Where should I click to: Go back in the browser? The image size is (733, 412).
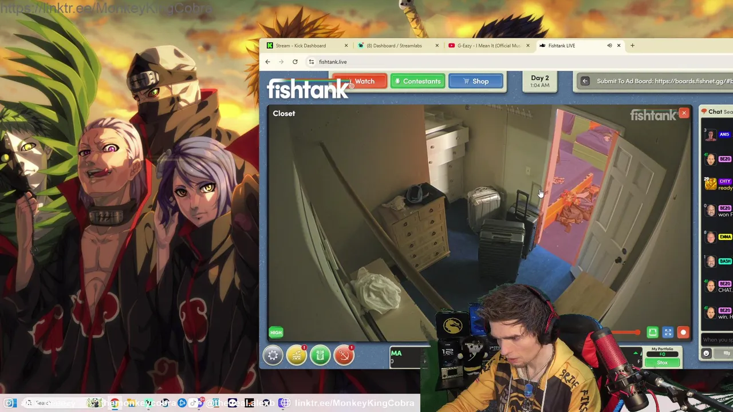click(x=267, y=62)
